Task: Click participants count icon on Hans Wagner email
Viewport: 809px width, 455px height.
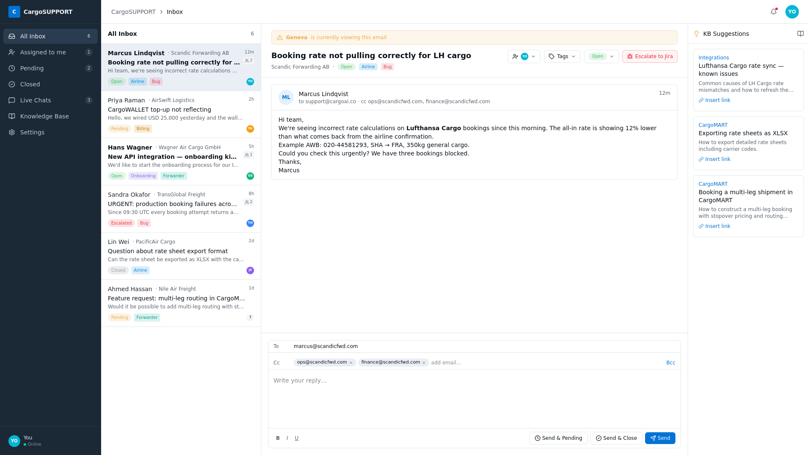Action: [x=249, y=155]
